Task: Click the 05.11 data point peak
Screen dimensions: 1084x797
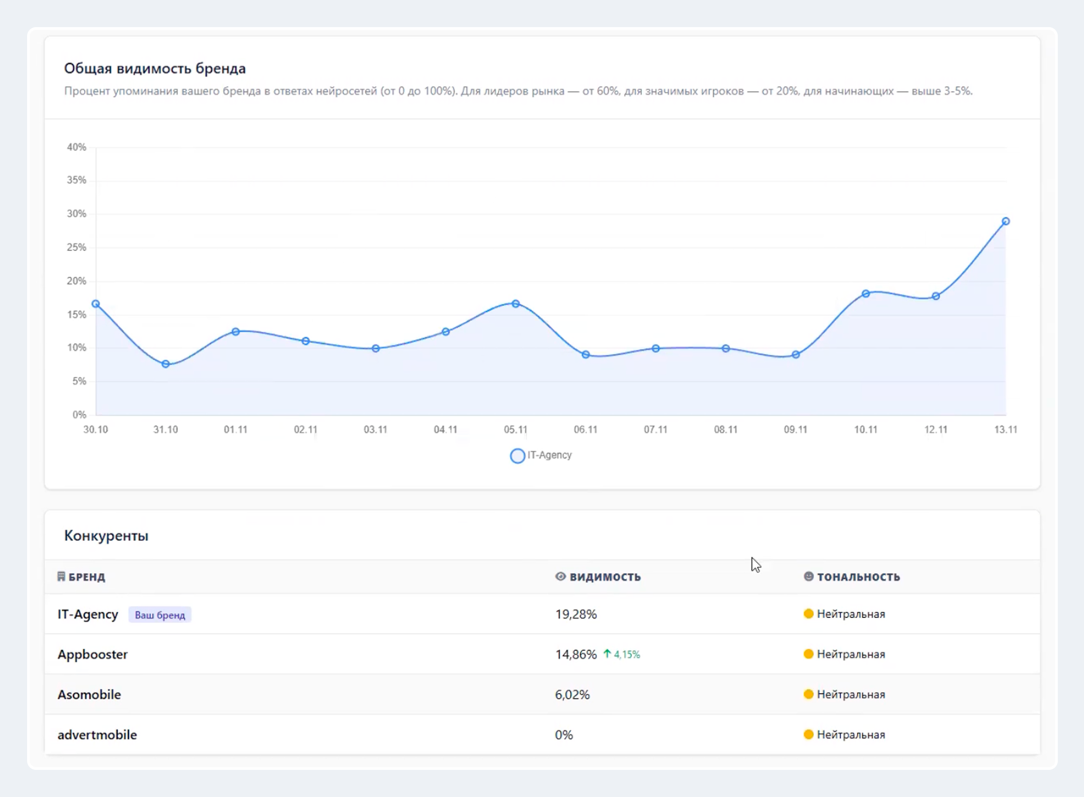Action: point(515,304)
